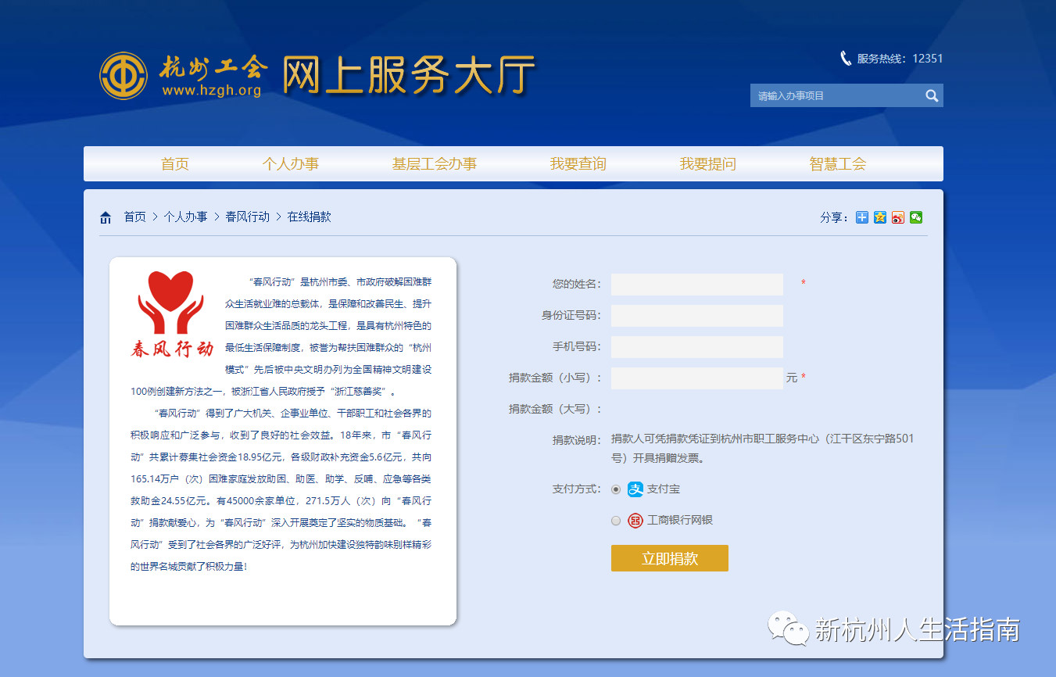Click the search magnifier icon
Image resolution: width=1056 pixels, height=677 pixels.
pos(931,95)
